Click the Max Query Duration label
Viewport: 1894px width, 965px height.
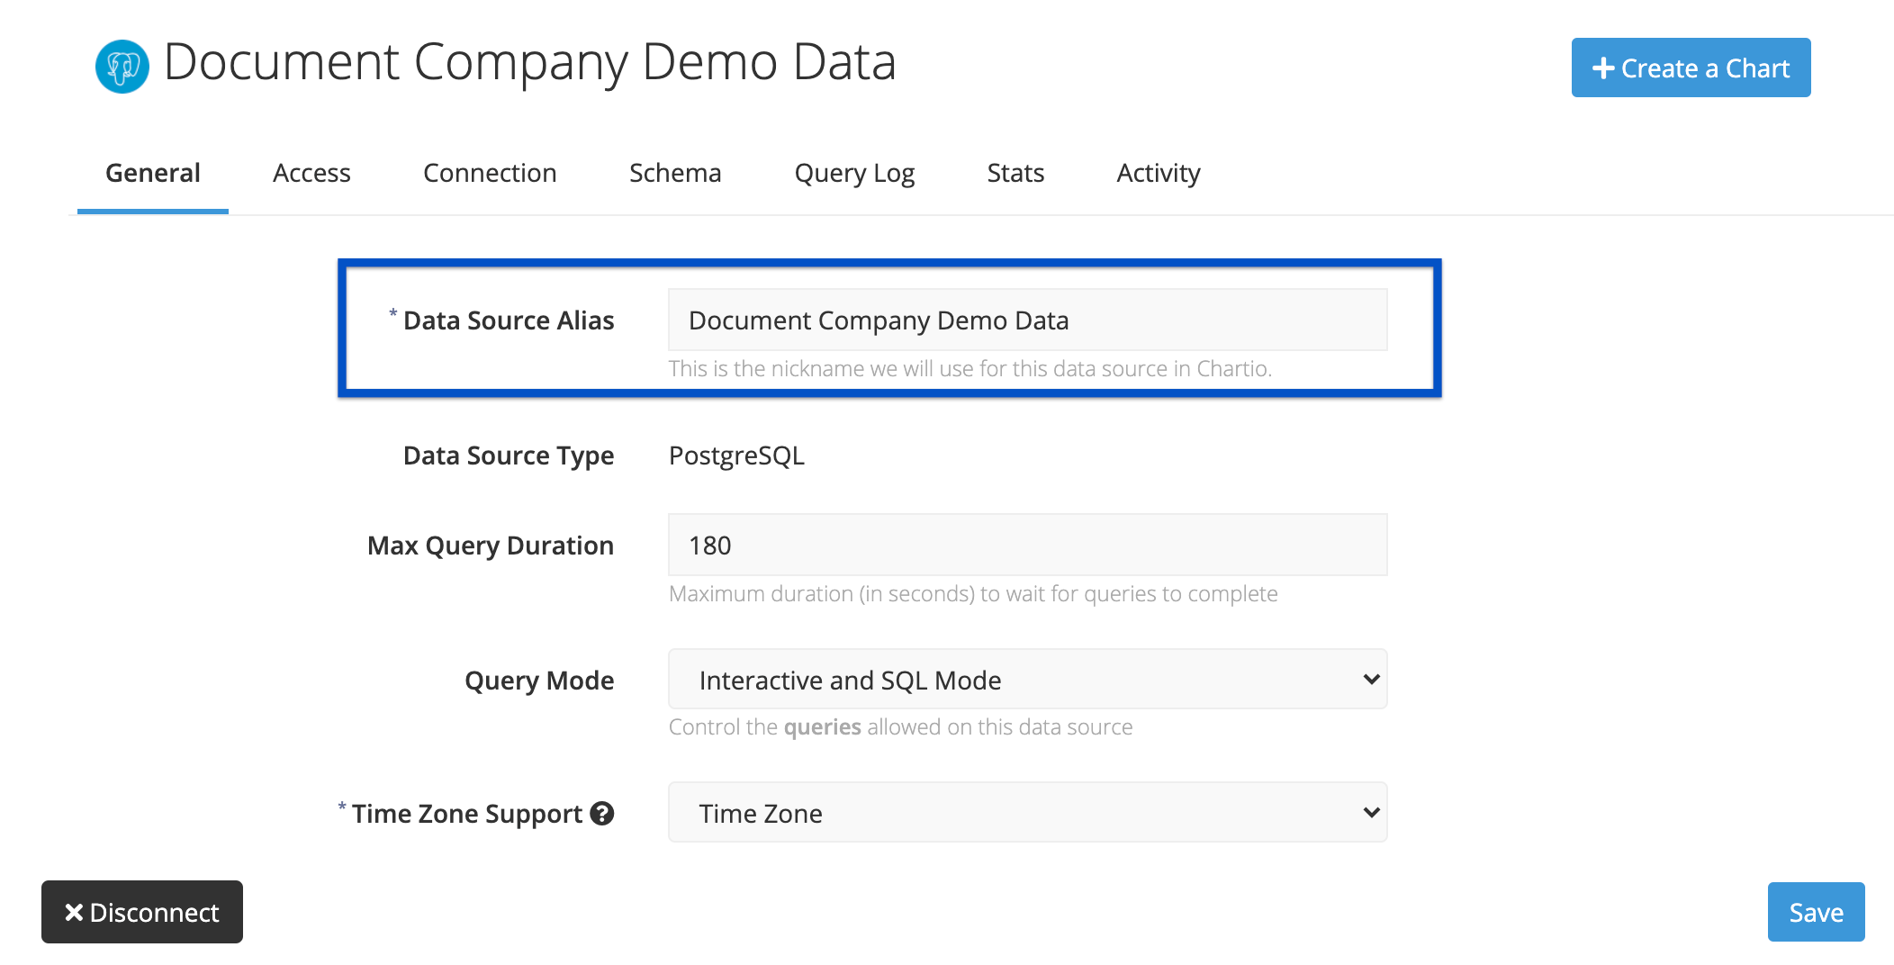click(x=491, y=546)
